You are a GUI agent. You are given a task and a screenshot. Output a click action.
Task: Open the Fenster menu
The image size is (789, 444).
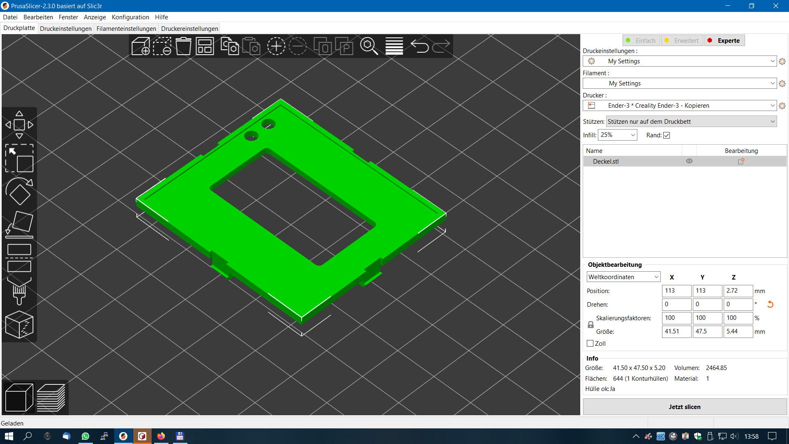[68, 17]
